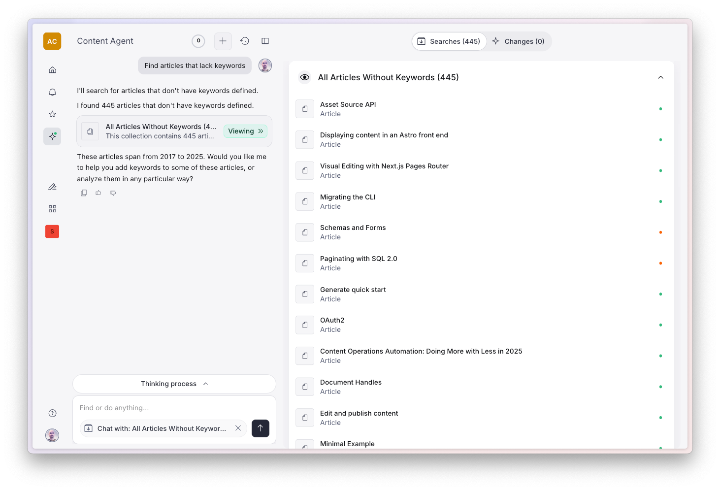
Task: Open the Document Handles article
Action: [x=482, y=387]
